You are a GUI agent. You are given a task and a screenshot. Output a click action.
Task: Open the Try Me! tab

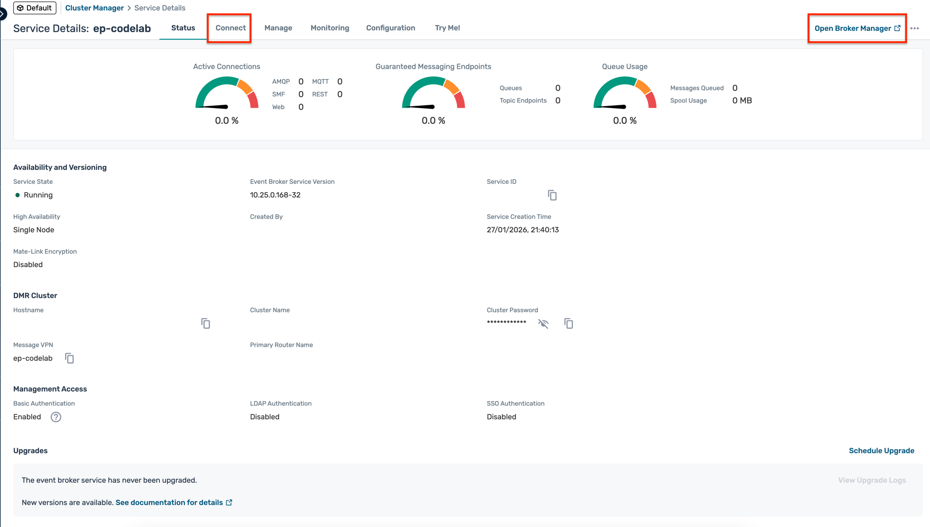(x=447, y=28)
